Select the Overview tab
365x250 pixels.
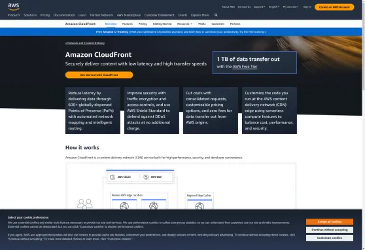[x=111, y=24]
